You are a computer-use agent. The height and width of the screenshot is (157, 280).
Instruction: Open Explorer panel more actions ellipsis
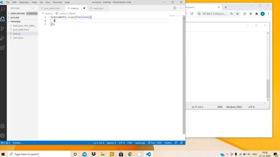[x=33, y=8]
